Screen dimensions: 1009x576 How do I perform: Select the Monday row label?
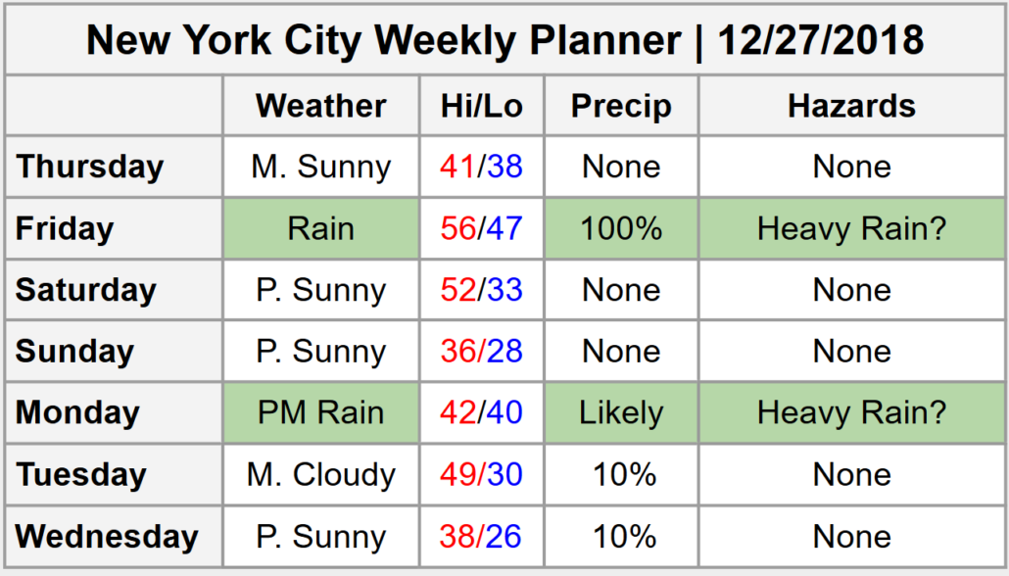pyautogui.click(x=76, y=412)
